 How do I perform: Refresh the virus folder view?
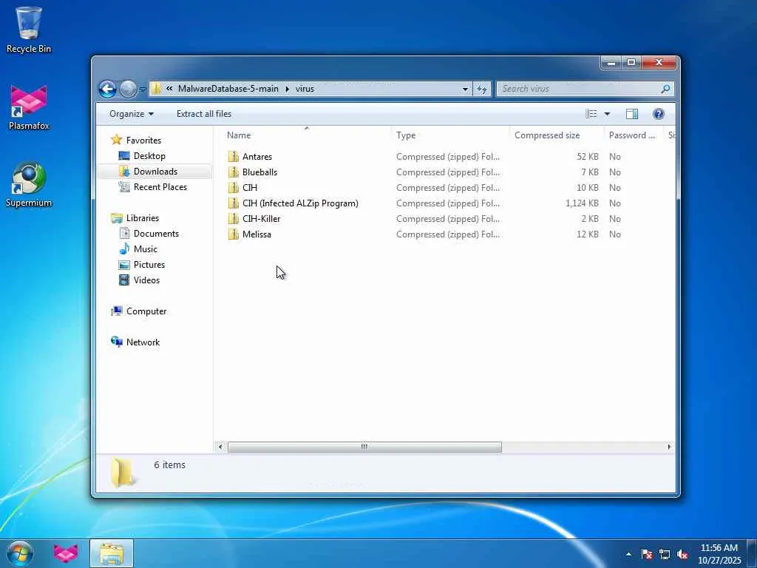482,89
